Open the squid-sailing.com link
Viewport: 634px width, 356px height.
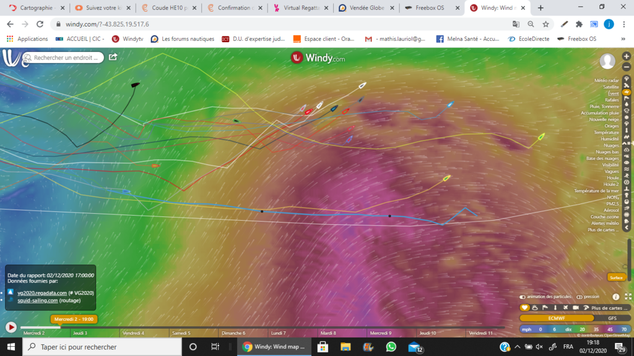click(38, 300)
